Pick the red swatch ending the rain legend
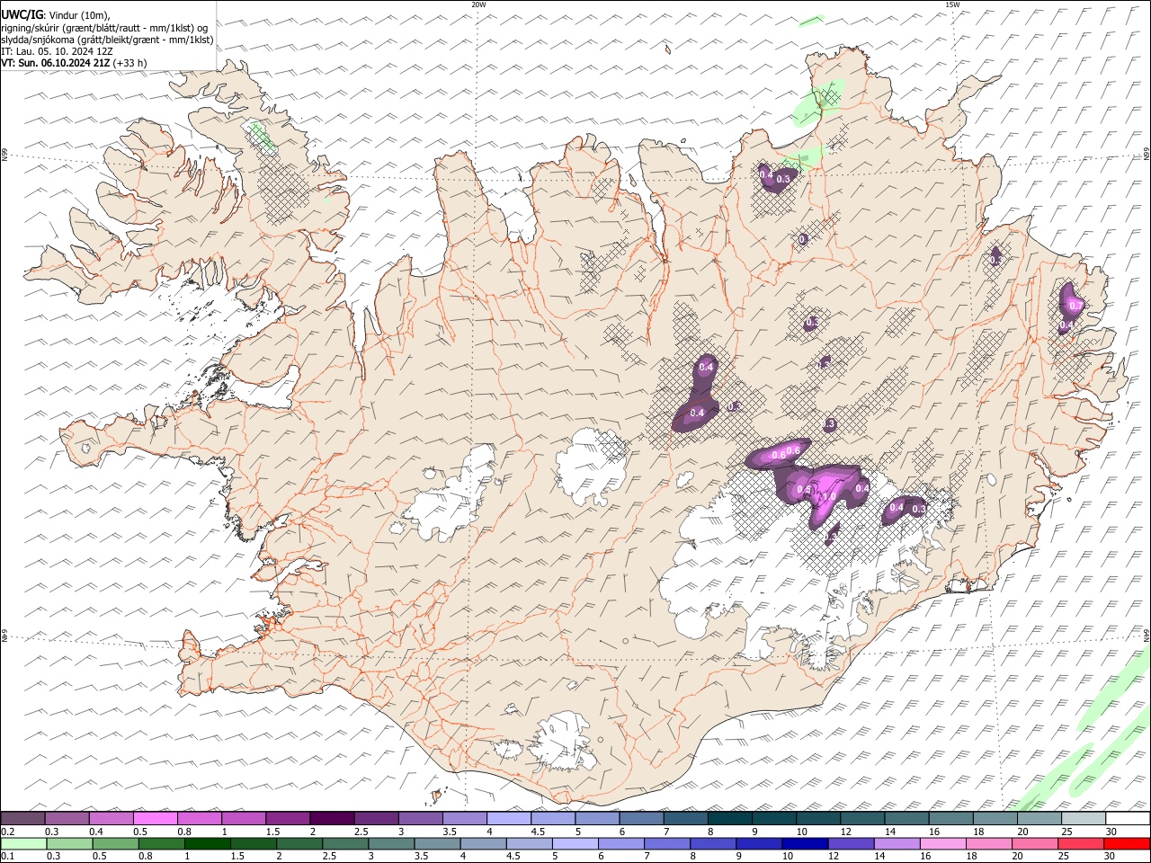Screen dimensions: 1151x863 click(x=1128, y=843)
